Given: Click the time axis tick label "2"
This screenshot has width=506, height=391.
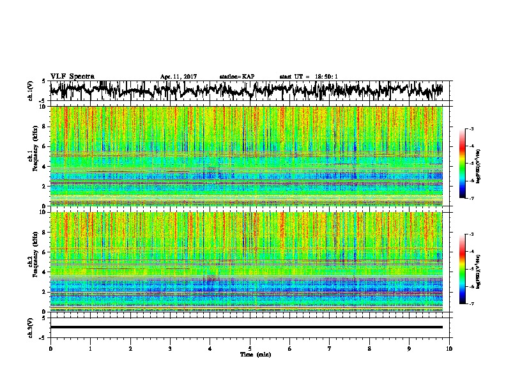Looking at the screenshot, I should click(x=130, y=349).
